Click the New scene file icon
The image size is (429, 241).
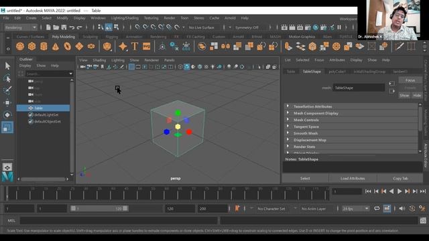[48, 27]
